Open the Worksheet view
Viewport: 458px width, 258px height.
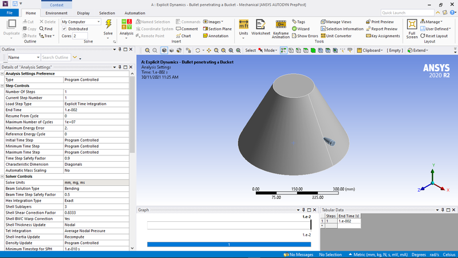tap(260, 24)
